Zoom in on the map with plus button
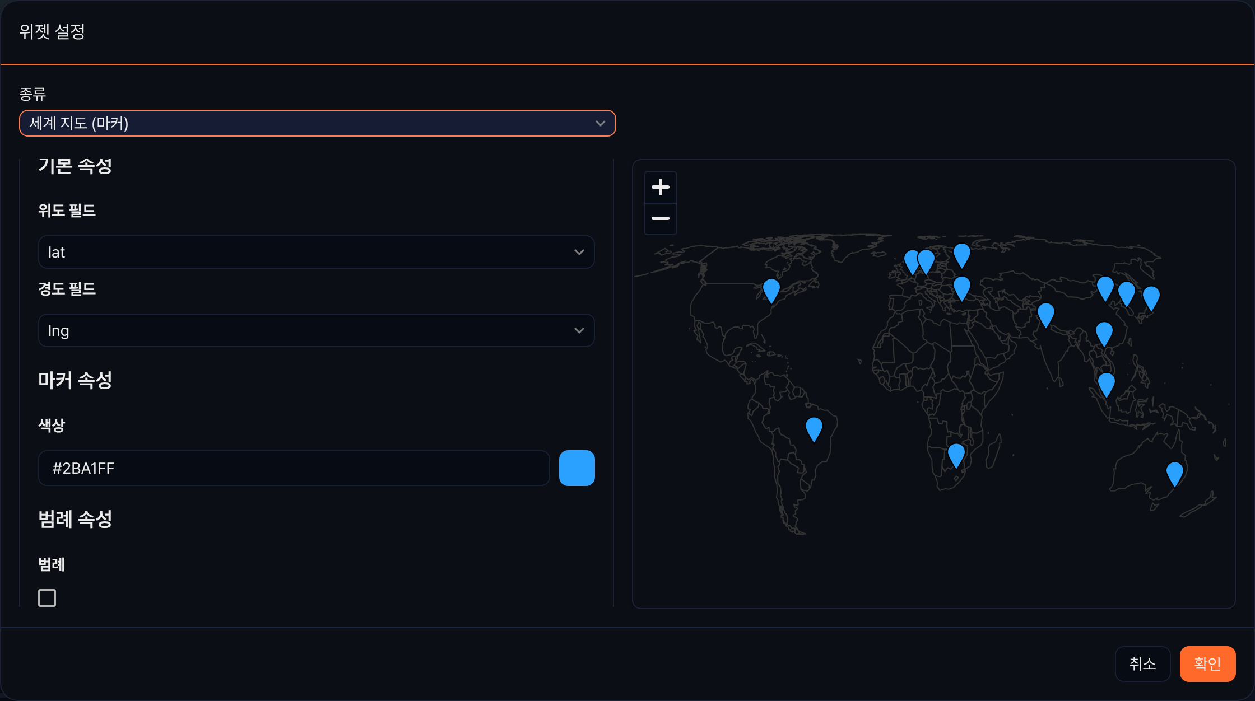1255x701 pixels. click(x=661, y=187)
